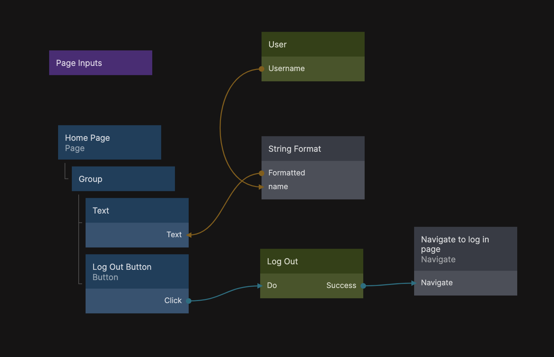Viewport: 554px width, 357px height.
Task: Select the Log Out Button node
Action: point(137,272)
